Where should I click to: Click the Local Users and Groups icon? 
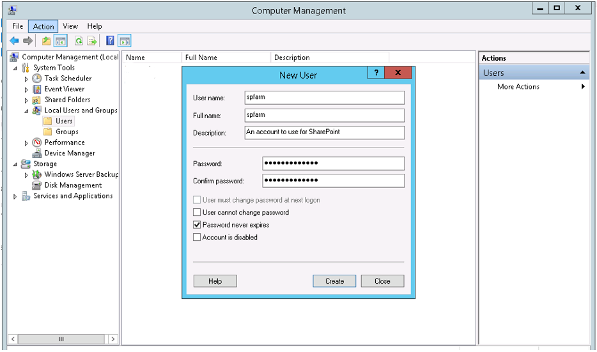(36, 111)
